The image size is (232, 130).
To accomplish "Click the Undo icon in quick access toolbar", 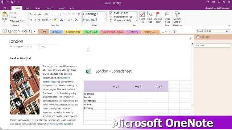I will click(x=8, y=2).
